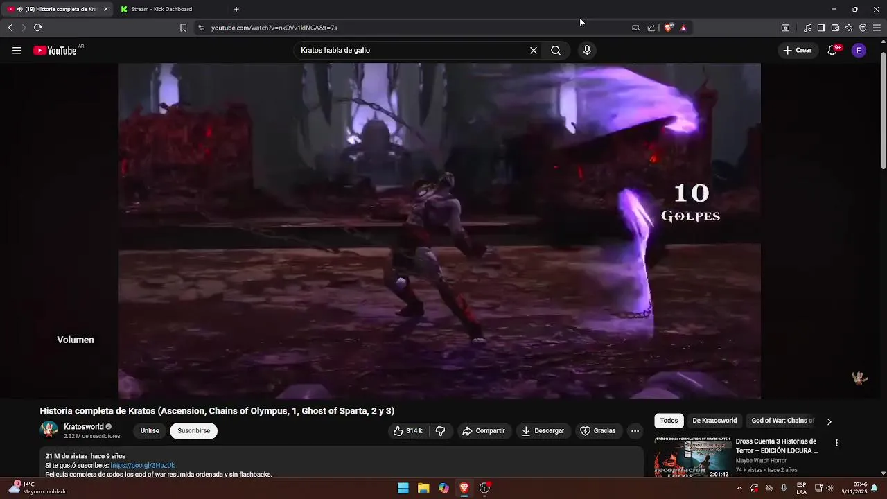Image resolution: width=887 pixels, height=499 pixels.
Task: Click the Crear button
Action: pos(798,51)
